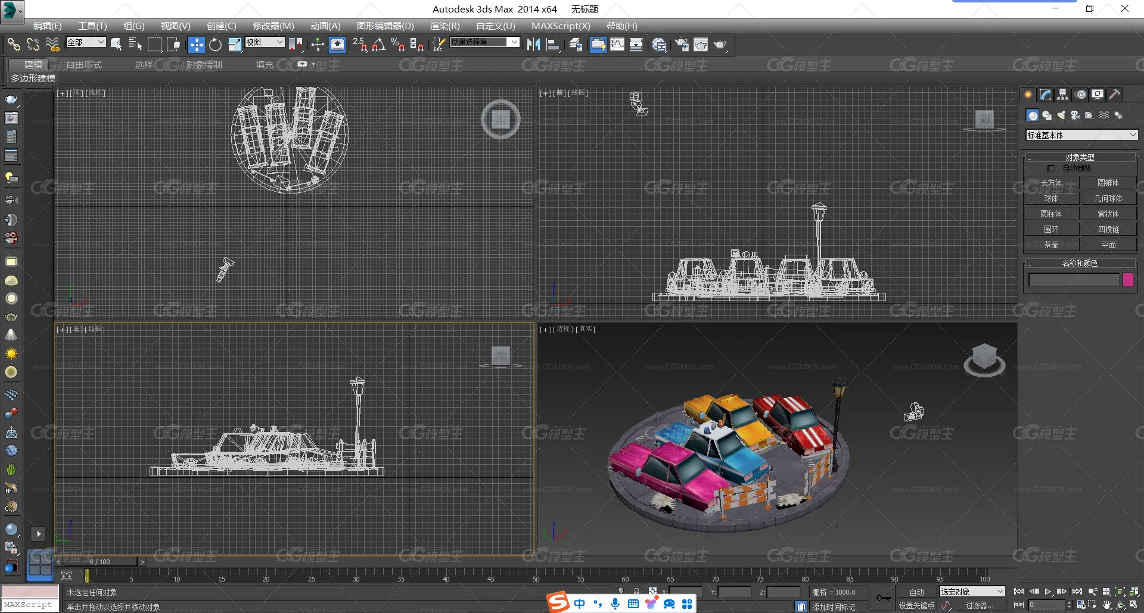Click the Edit Named Selection Sets icon
This screenshot has width=1144, height=613.
click(x=439, y=45)
